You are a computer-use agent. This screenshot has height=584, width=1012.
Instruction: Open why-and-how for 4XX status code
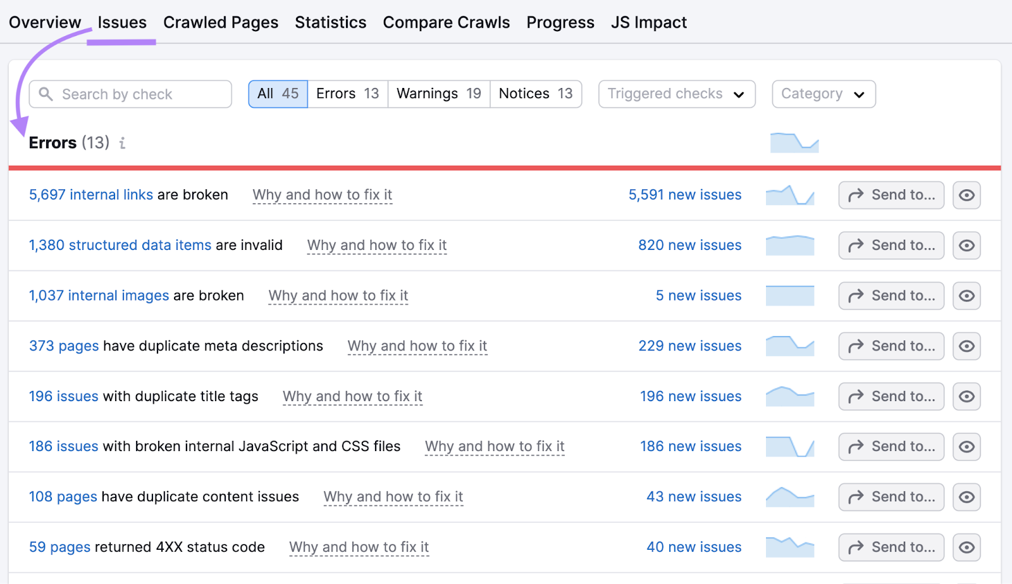coord(359,547)
